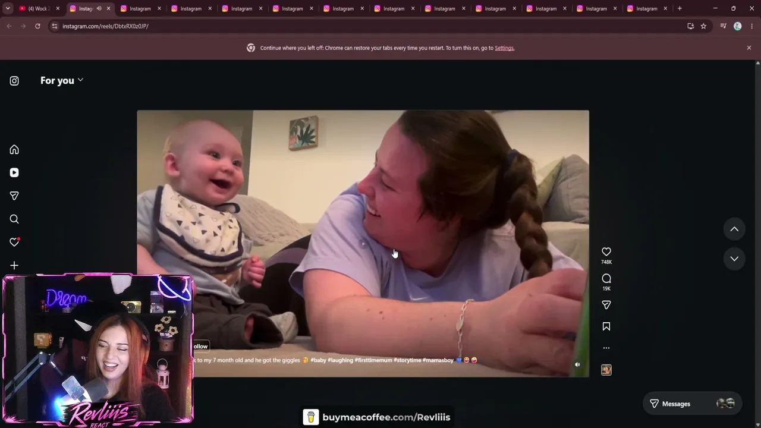Mute the active Instagram tab's audio
Image resolution: width=761 pixels, height=428 pixels.
99,8
